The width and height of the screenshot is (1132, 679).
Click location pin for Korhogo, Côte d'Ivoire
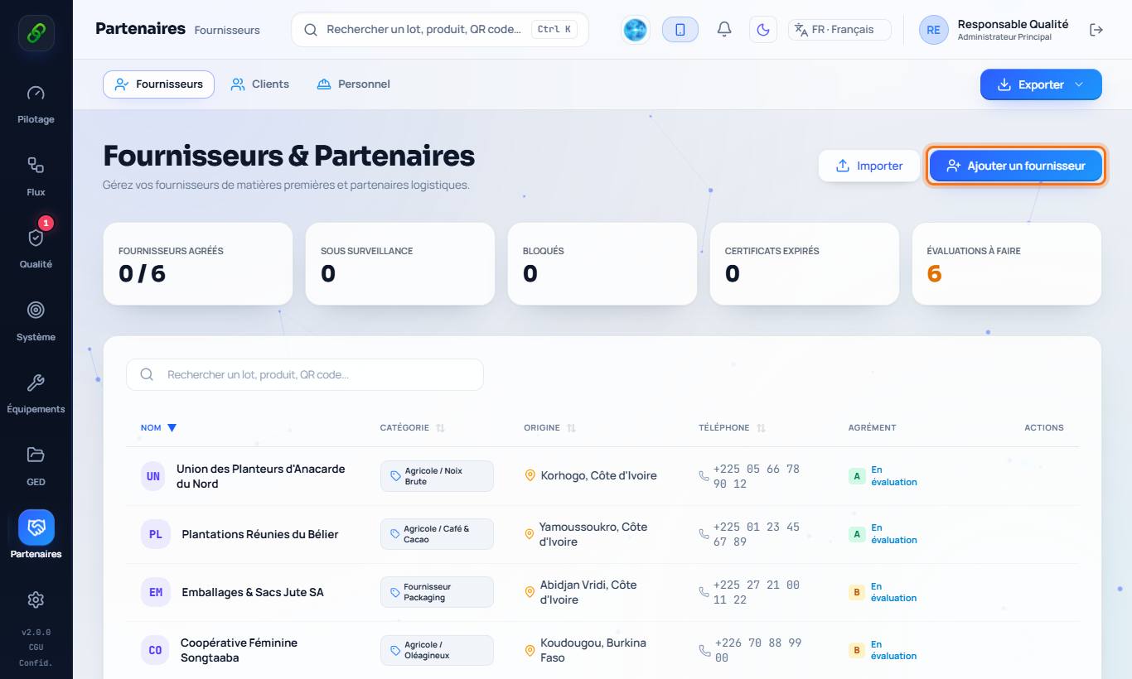[530, 475]
